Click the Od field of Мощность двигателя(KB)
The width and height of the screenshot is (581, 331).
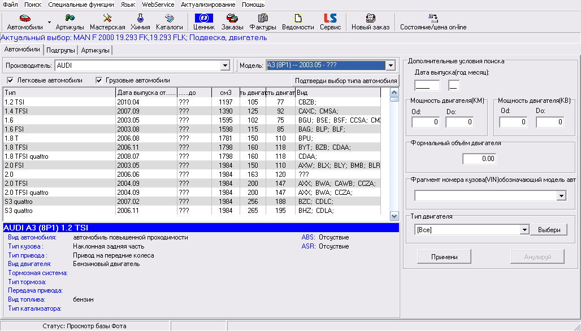pyautogui.click(x=513, y=122)
